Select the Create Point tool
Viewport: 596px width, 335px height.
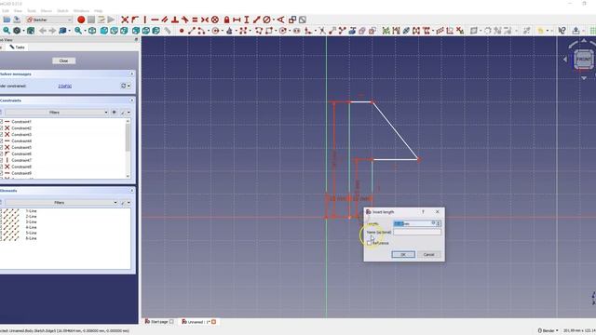pyautogui.click(x=182, y=31)
